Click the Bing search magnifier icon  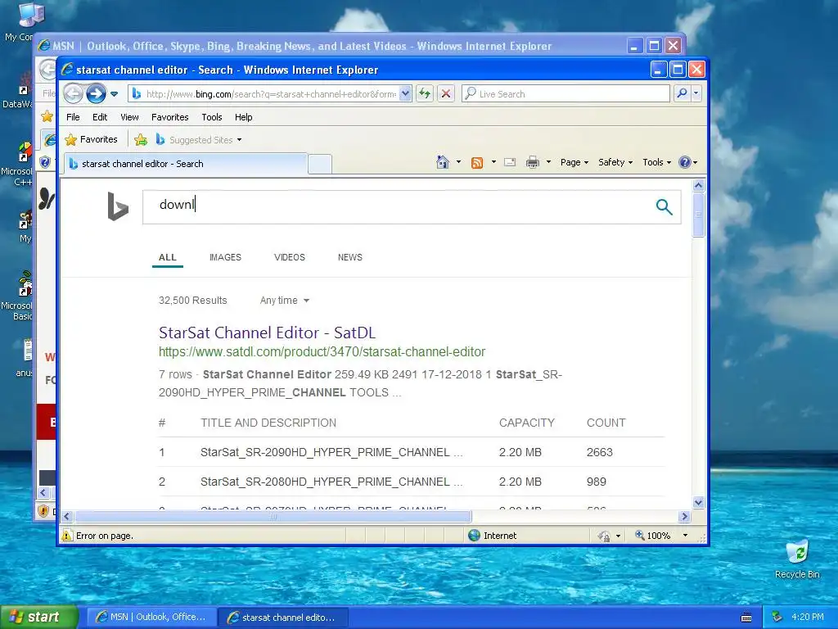[664, 207]
